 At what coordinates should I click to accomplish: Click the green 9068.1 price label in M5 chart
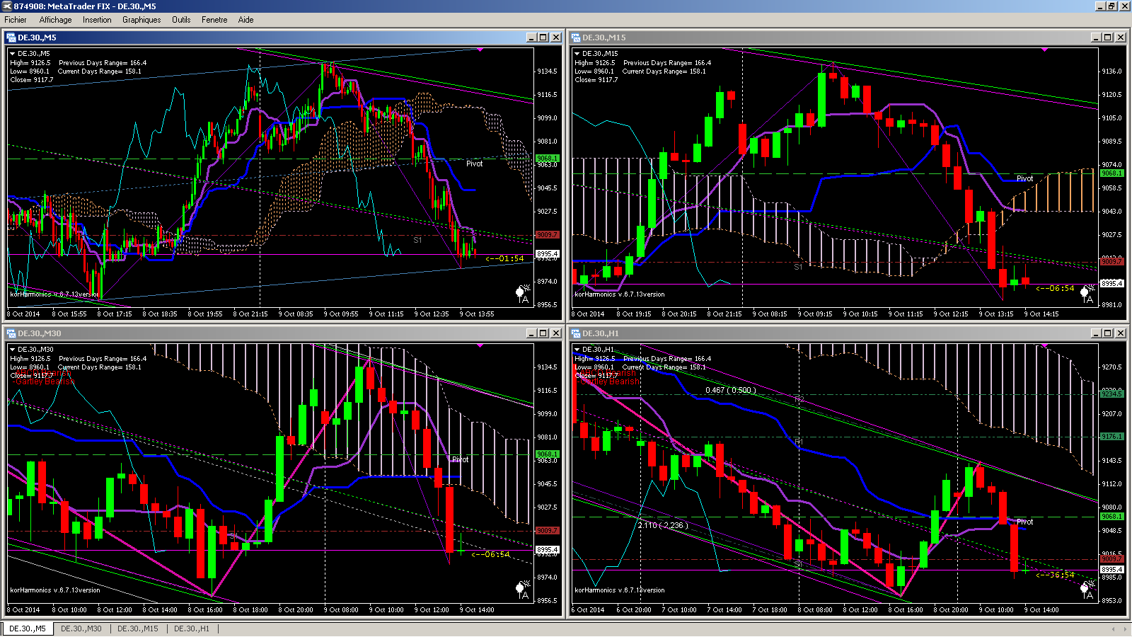pos(547,158)
